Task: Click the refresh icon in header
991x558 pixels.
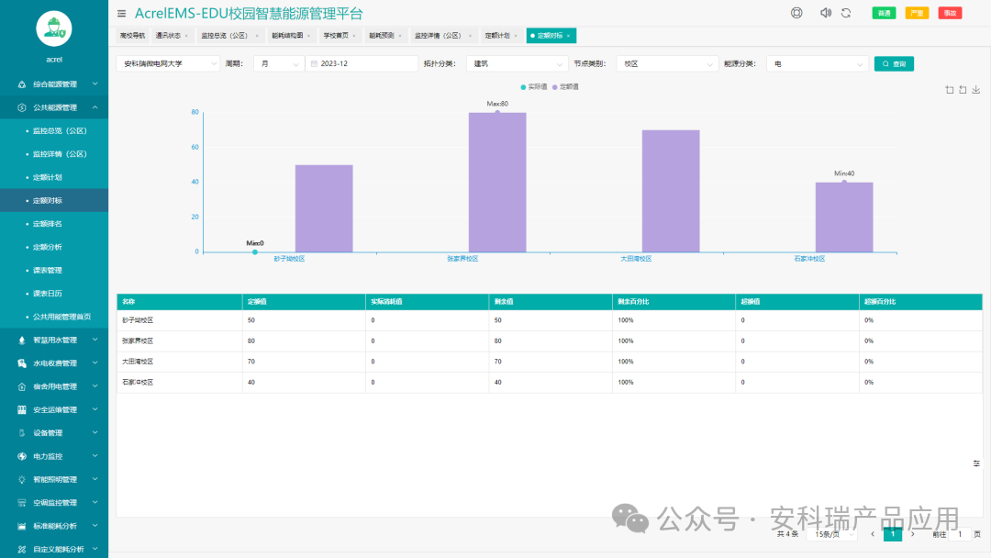Action: [x=846, y=13]
